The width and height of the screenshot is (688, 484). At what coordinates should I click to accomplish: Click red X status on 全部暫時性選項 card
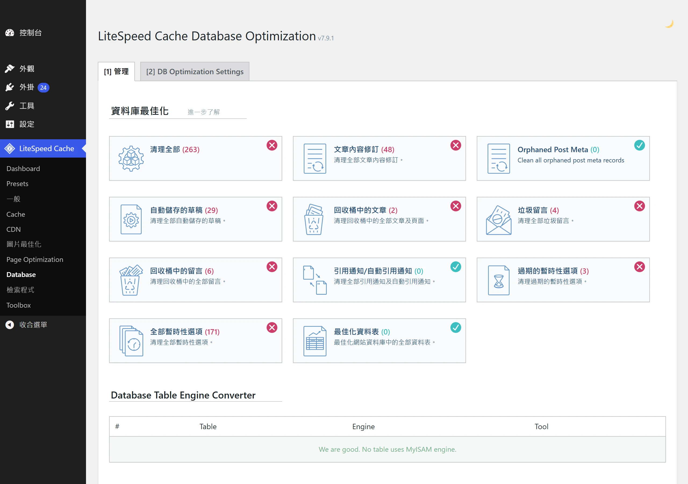coord(272,328)
